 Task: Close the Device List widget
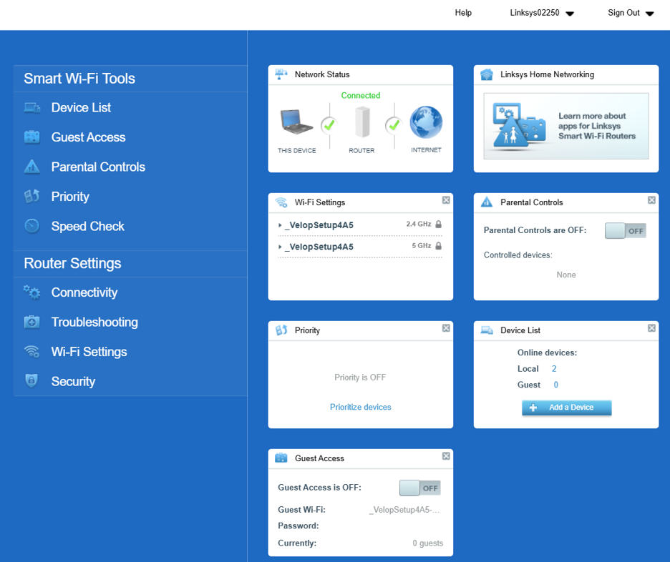651,328
